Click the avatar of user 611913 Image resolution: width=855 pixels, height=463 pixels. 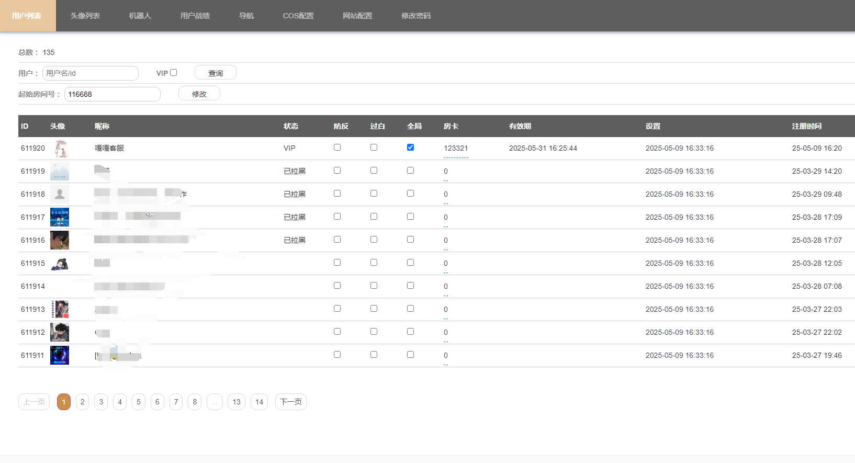click(x=60, y=310)
